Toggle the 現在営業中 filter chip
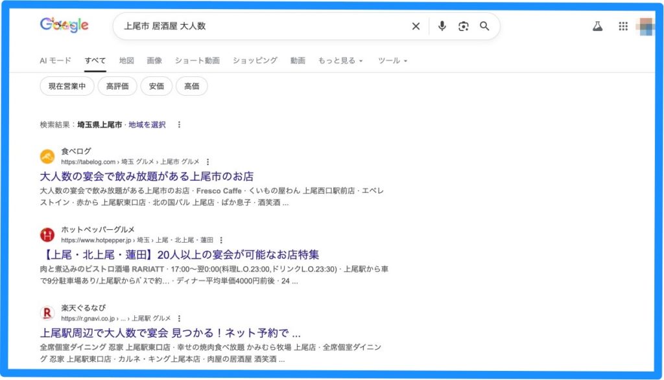664x380 pixels. coord(67,86)
